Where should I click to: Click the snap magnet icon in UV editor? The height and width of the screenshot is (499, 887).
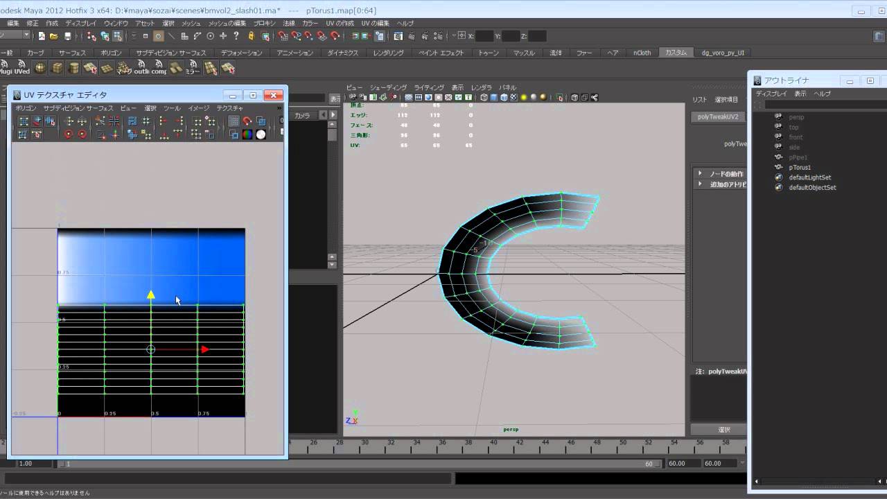click(247, 121)
